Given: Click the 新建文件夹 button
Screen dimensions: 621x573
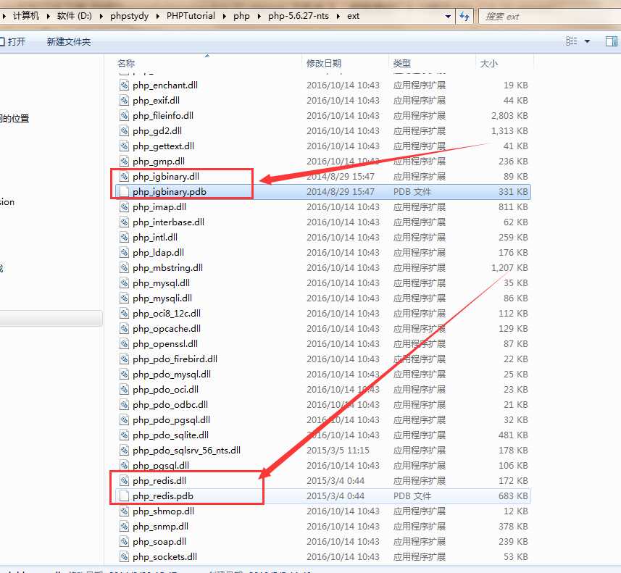Looking at the screenshot, I should coord(69,41).
